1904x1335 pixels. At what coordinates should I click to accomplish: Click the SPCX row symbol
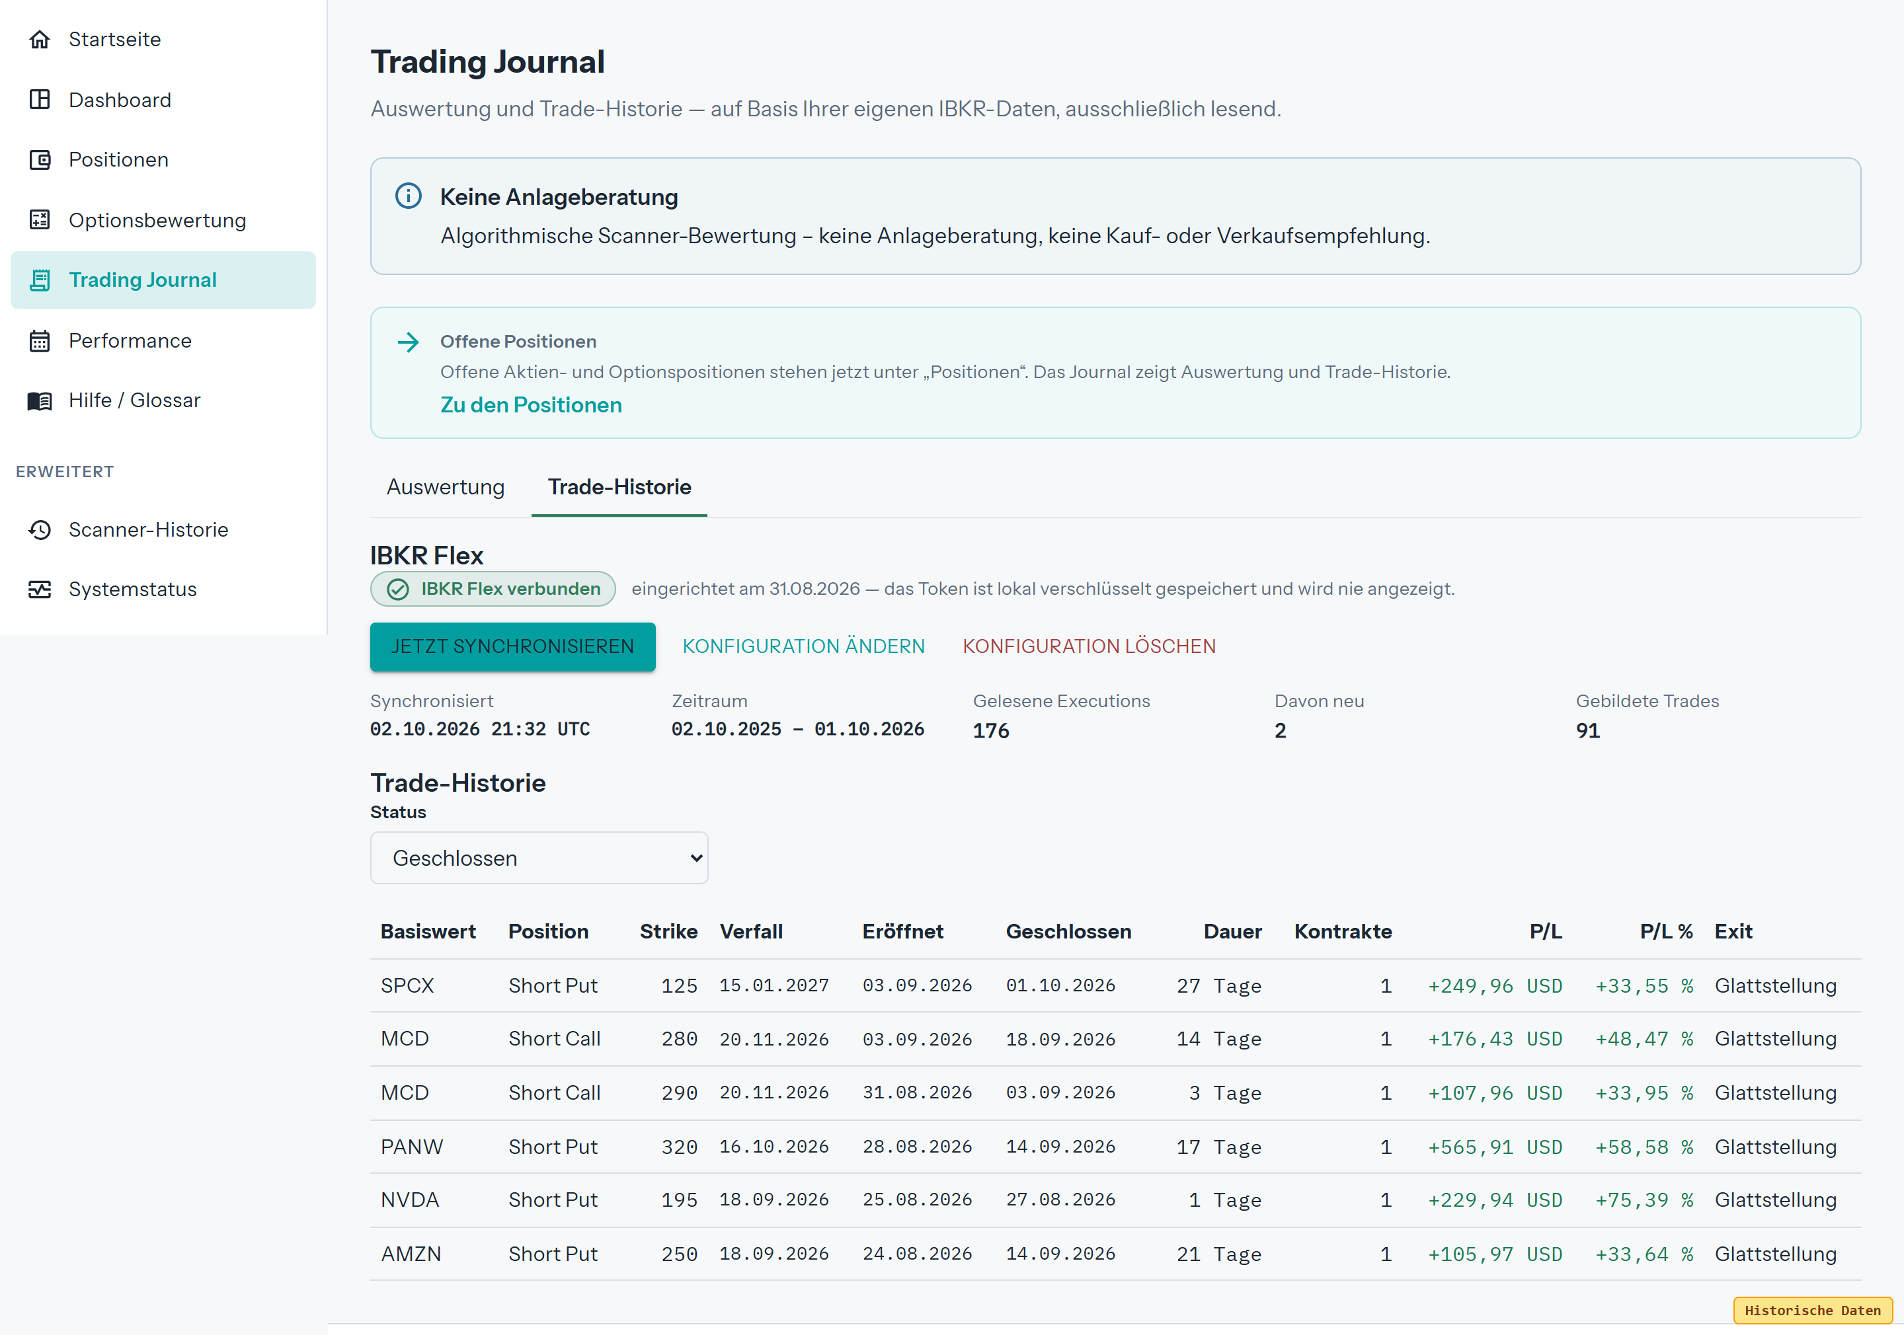point(407,985)
